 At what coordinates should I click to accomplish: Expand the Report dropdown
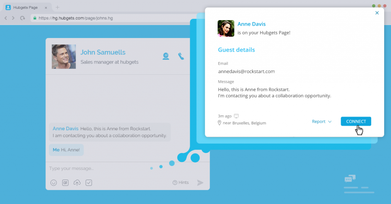click(x=322, y=121)
